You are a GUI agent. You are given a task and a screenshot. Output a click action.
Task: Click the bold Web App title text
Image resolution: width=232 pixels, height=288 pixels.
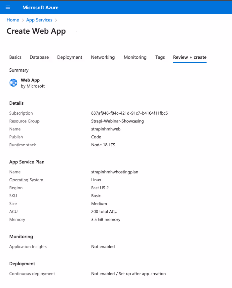(x=30, y=80)
